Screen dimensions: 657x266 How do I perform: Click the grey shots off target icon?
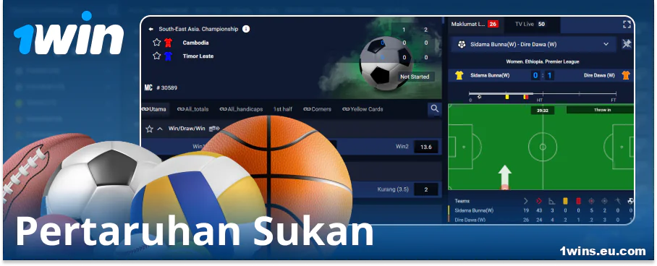[x=604, y=201]
